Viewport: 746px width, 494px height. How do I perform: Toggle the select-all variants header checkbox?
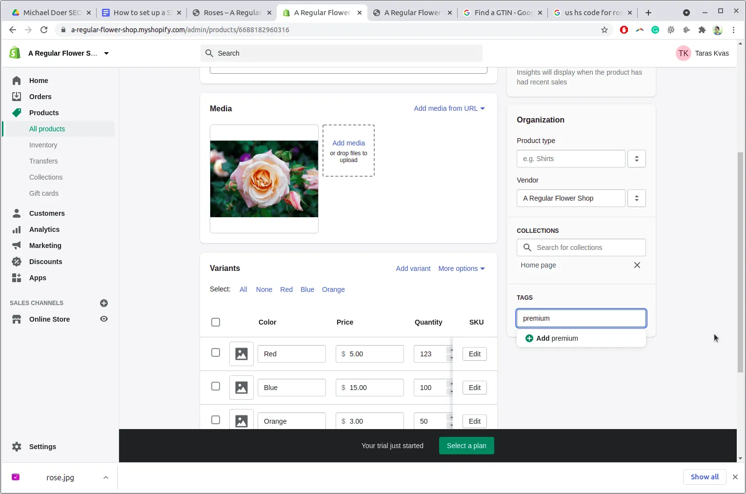[x=216, y=322]
